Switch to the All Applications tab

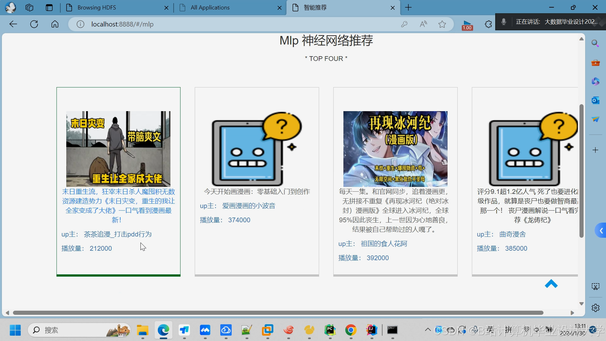210,8
